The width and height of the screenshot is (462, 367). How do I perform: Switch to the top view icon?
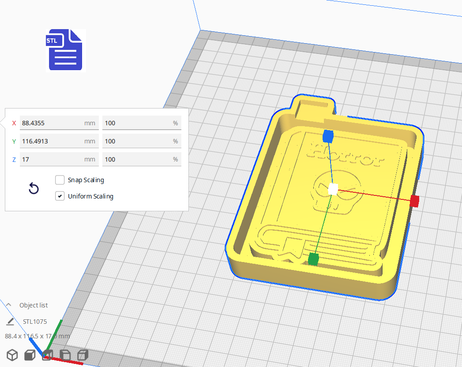[x=47, y=355]
